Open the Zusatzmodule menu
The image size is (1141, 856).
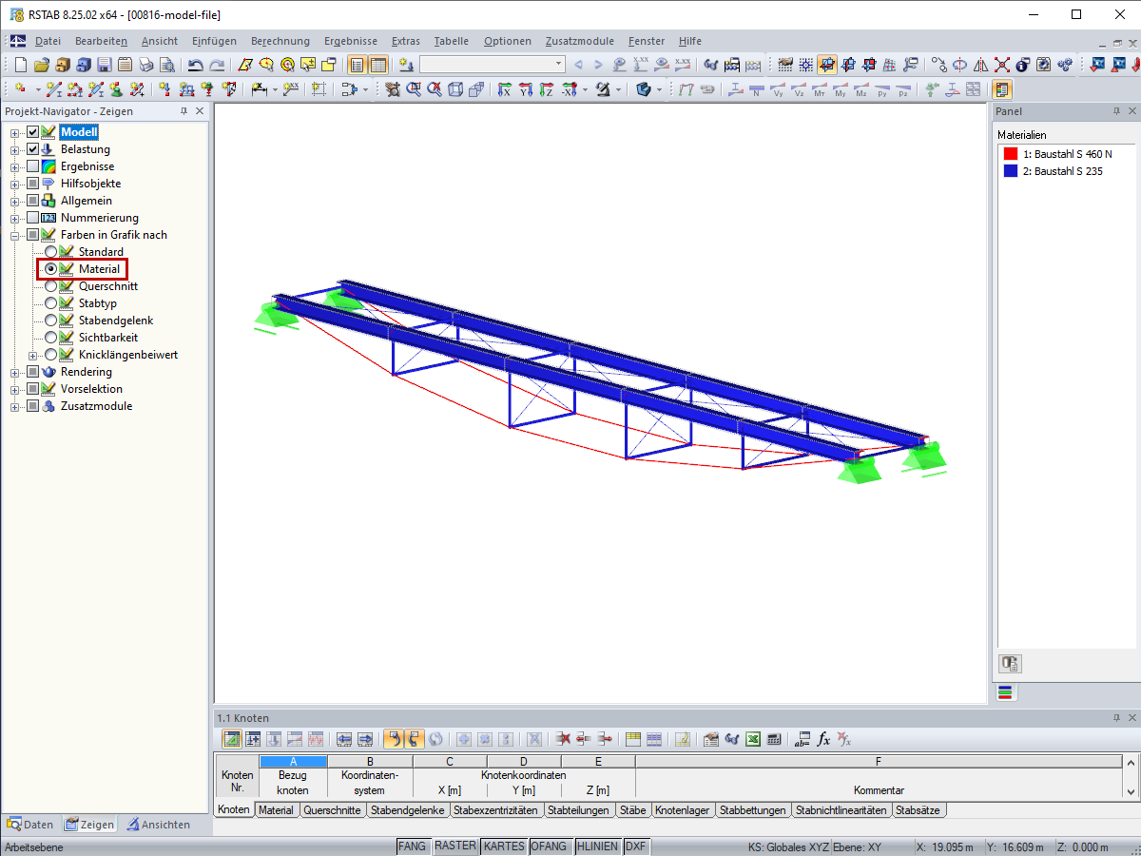(x=579, y=41)
